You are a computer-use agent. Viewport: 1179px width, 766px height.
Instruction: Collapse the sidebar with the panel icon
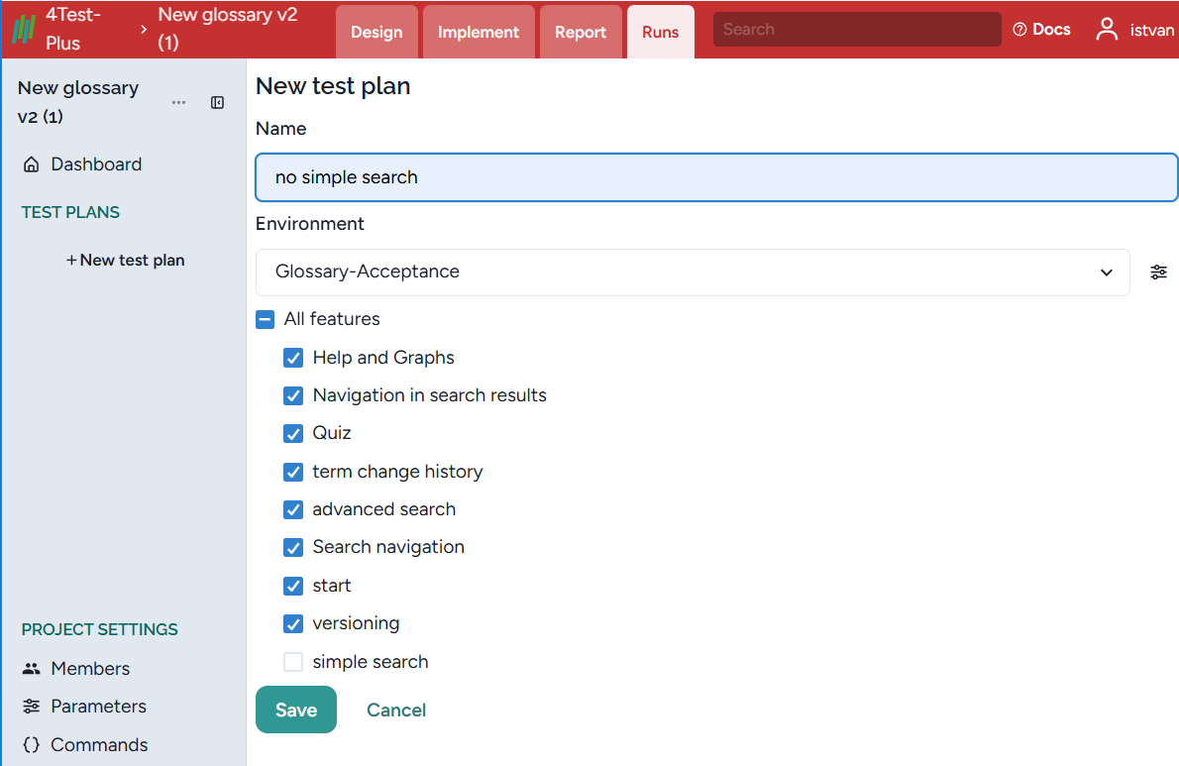coord(218,103)
